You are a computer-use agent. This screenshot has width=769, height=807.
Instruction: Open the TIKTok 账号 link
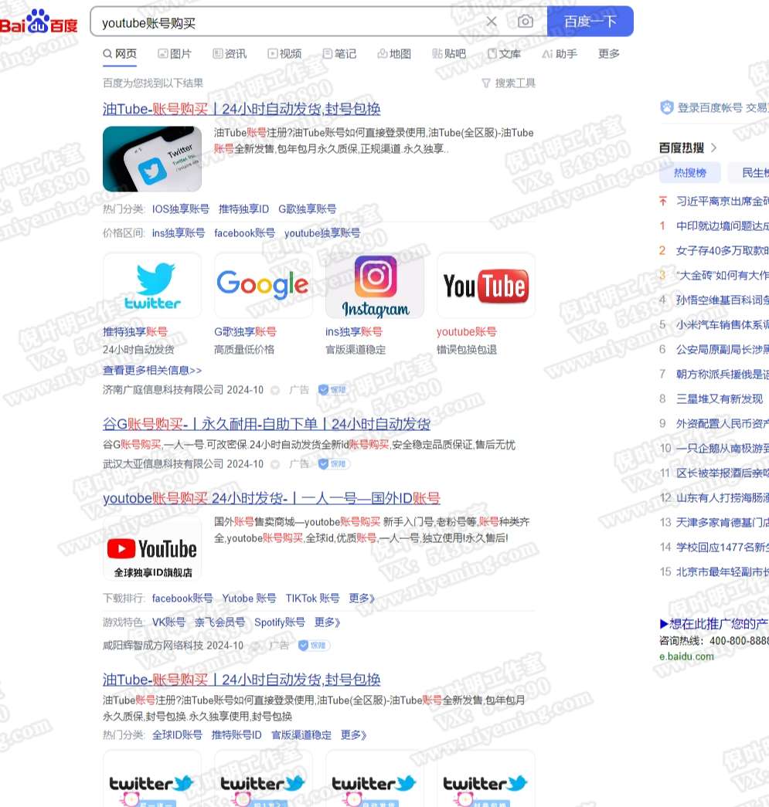click(313, 598)
